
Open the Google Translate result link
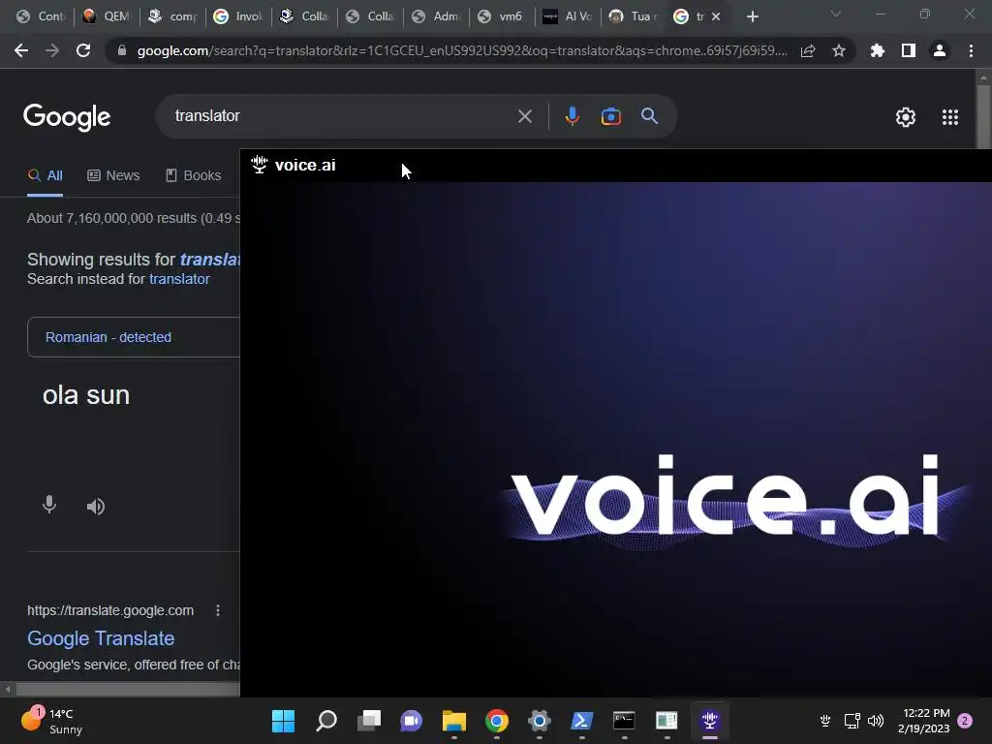pos(101,638)
